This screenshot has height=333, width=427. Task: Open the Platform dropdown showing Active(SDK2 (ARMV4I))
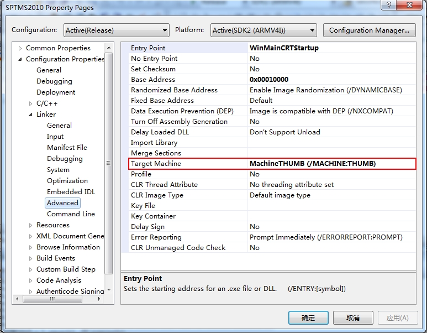click(263, 30)
